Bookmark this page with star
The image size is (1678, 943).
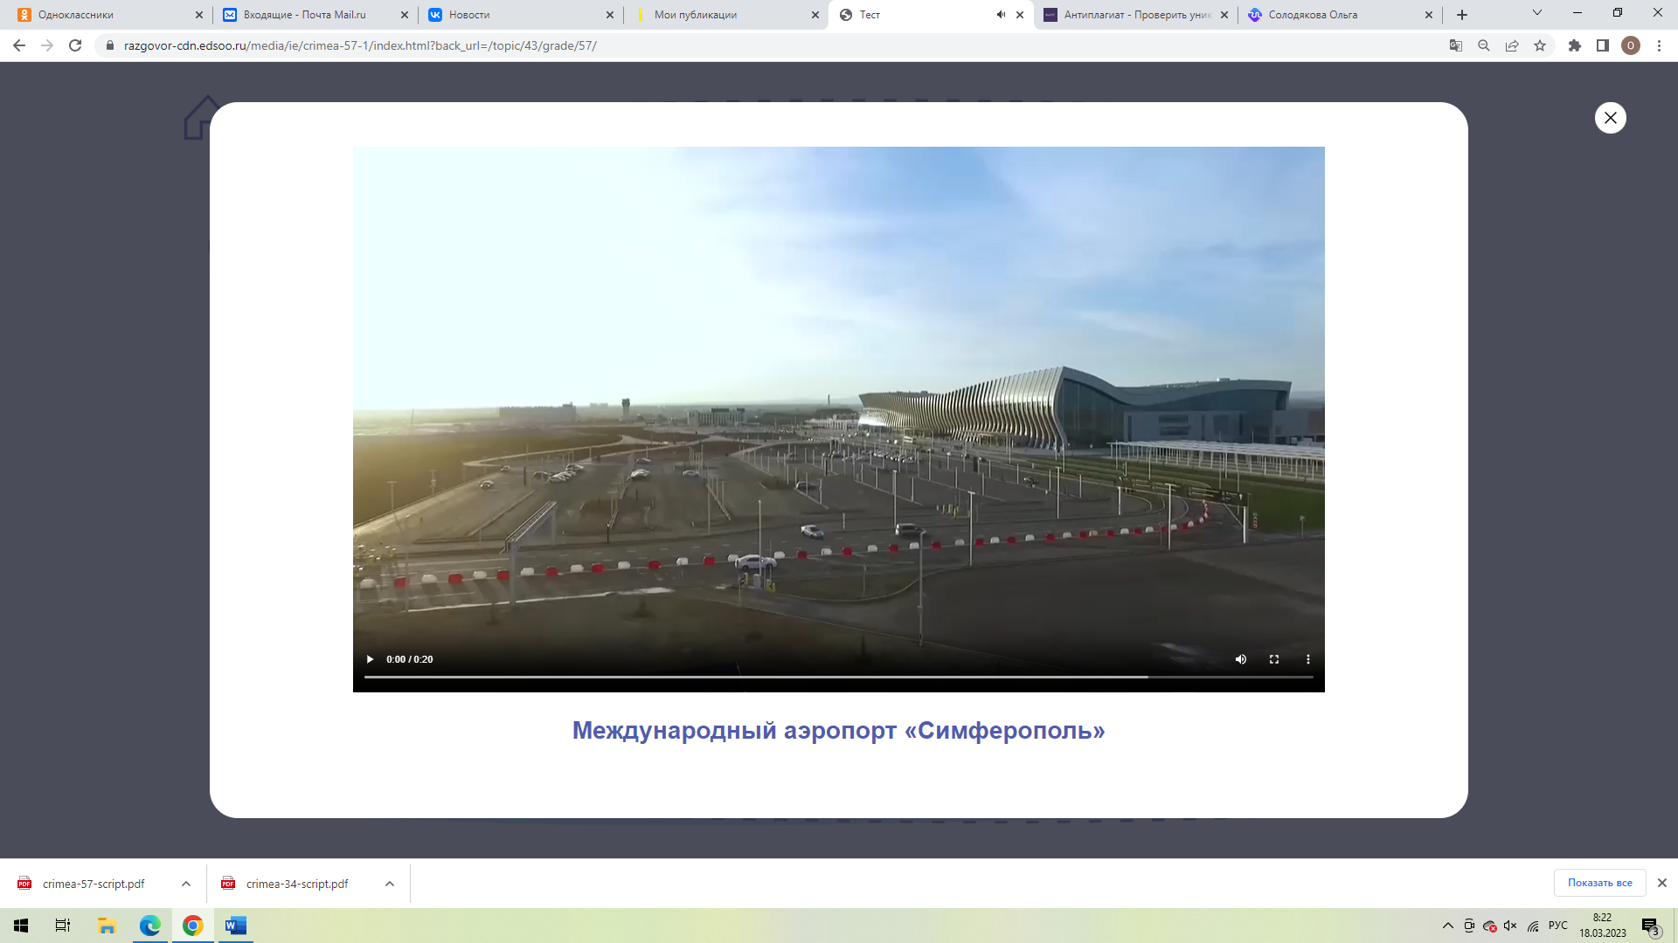1540,45
